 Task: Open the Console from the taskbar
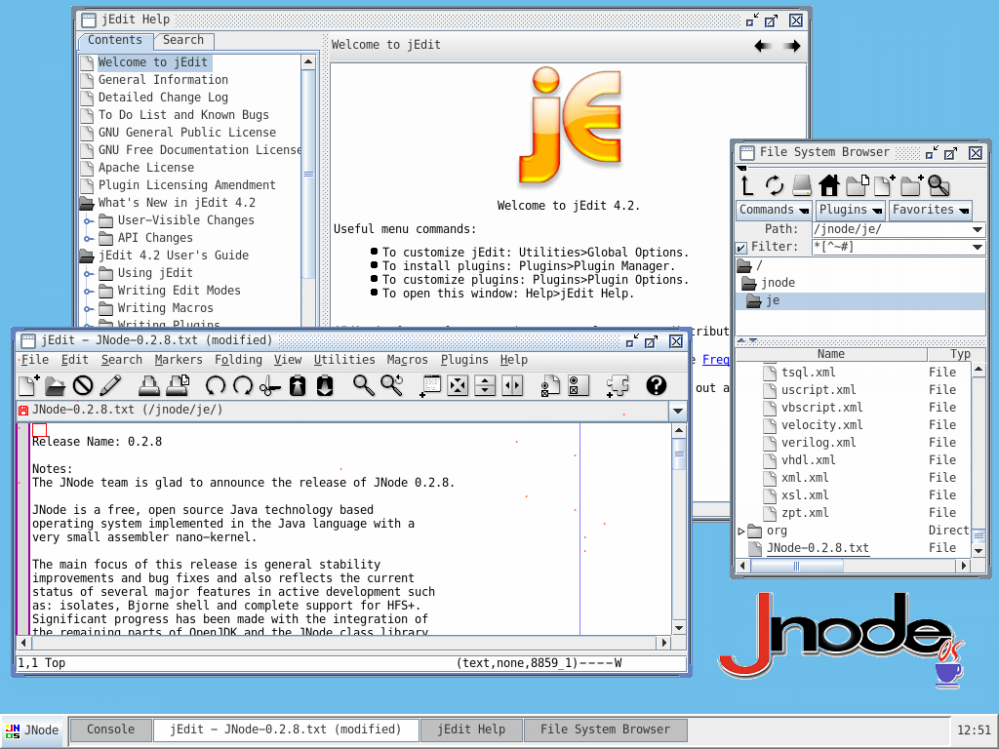(110, 729)
